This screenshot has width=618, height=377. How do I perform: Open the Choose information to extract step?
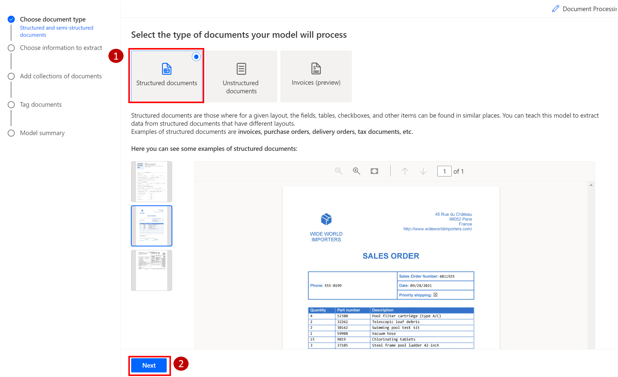click(x=61, y=48)
